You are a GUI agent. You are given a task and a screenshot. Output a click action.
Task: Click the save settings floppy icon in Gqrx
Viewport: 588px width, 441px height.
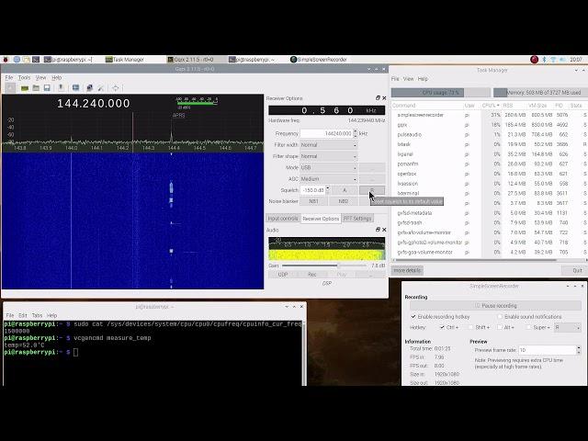(47, 88)
